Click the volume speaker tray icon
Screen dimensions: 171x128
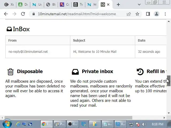(144, 124)
